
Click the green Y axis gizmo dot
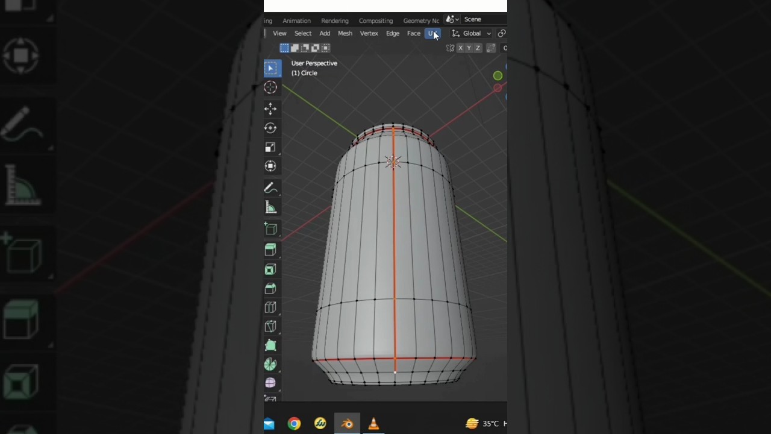498,76
